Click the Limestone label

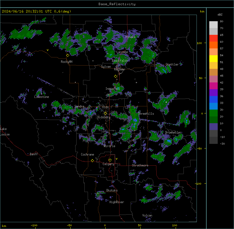(42, 97)
